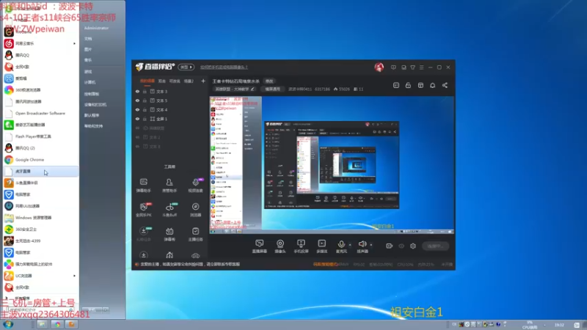Click the taskbar clock
This screenshot has width=587, height=330.
click(559, 325)
